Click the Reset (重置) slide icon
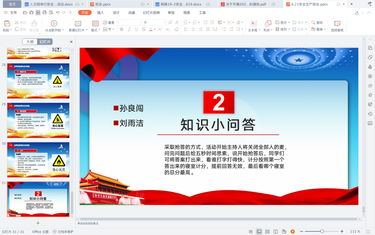 pyautogui.click(x=105, y=23)
